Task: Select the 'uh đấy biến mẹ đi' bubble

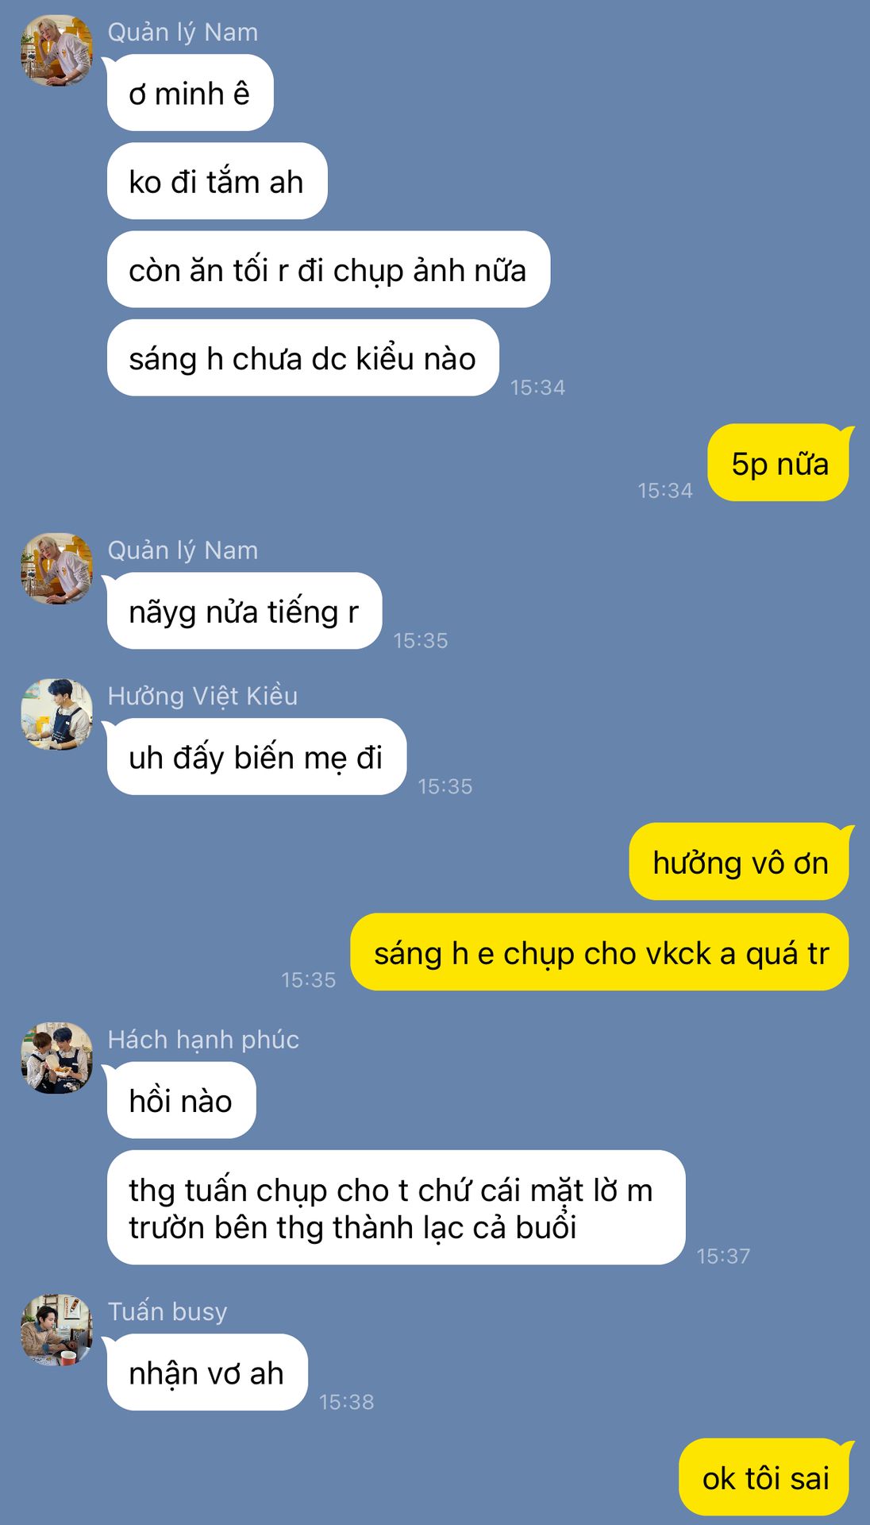Action: pos(257,757)
